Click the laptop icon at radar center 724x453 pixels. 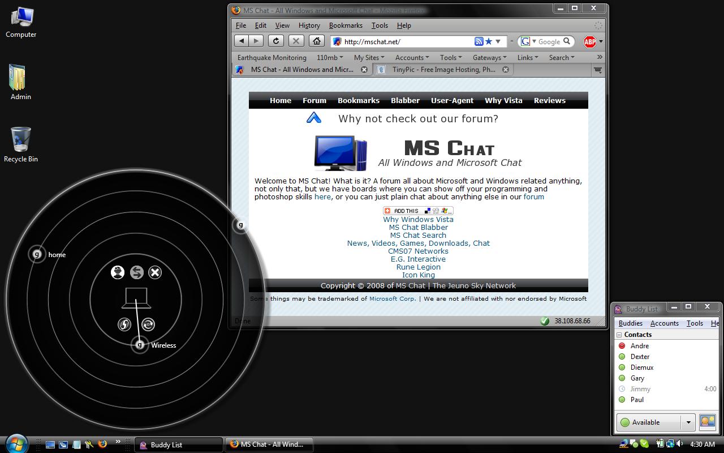point(136,298)
